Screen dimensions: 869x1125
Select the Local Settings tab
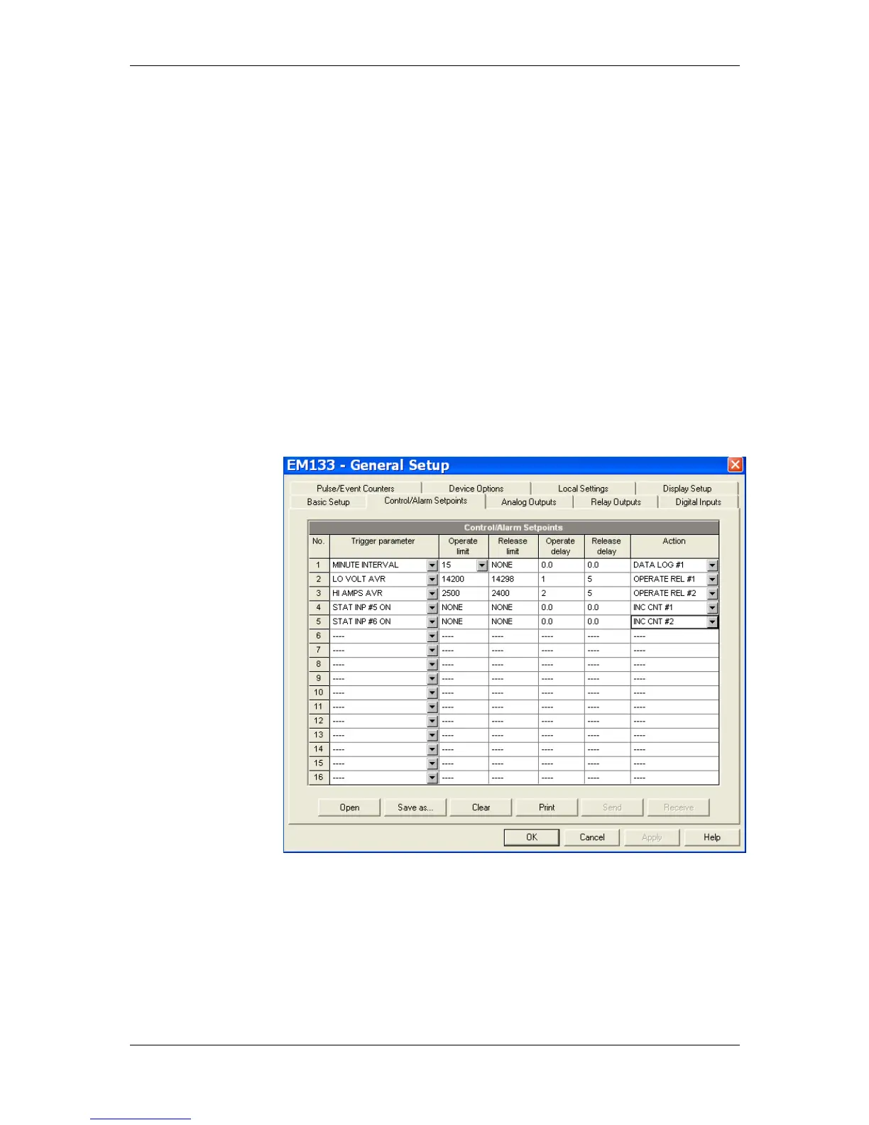pyautogui.click(x=583, y=489)
